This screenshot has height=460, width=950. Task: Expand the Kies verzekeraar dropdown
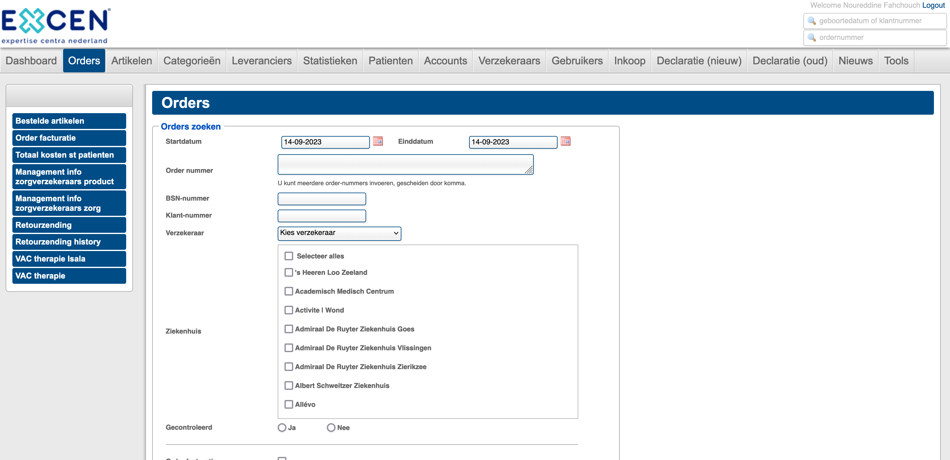pyautogui.click(x=339, y=233)
